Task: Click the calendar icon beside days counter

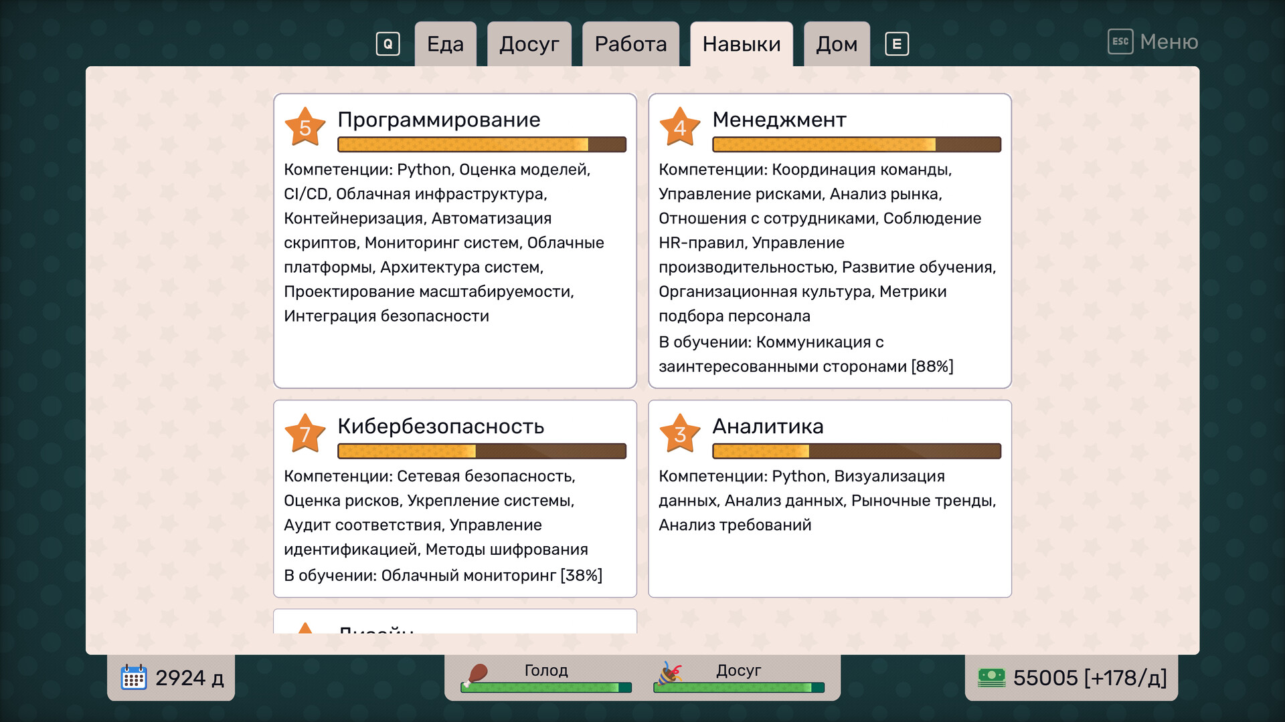Action: click(x=134, y=677)
